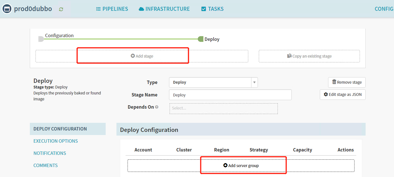Open the Depends On select box
This screenshot has width=394, height=177.
click(223, 108)
